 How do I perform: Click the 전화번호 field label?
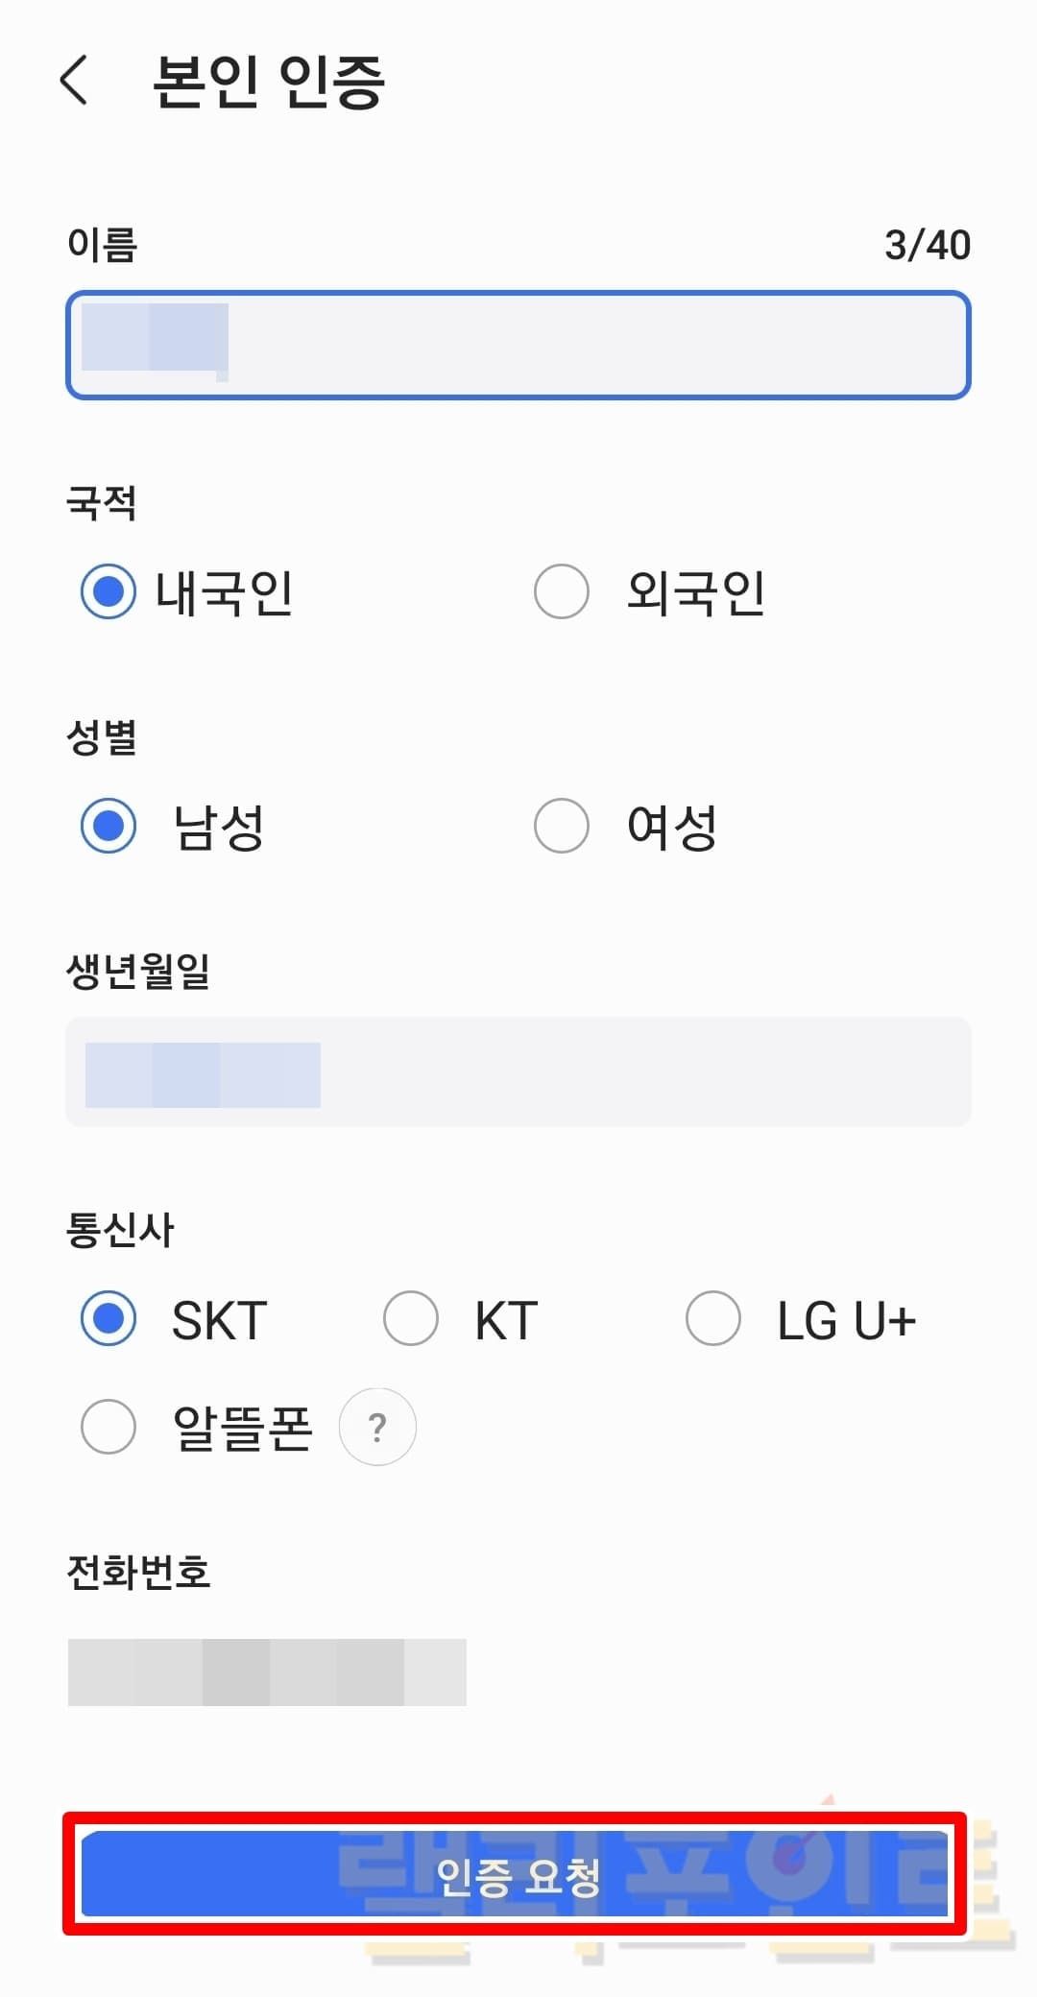pos(138,1573)
